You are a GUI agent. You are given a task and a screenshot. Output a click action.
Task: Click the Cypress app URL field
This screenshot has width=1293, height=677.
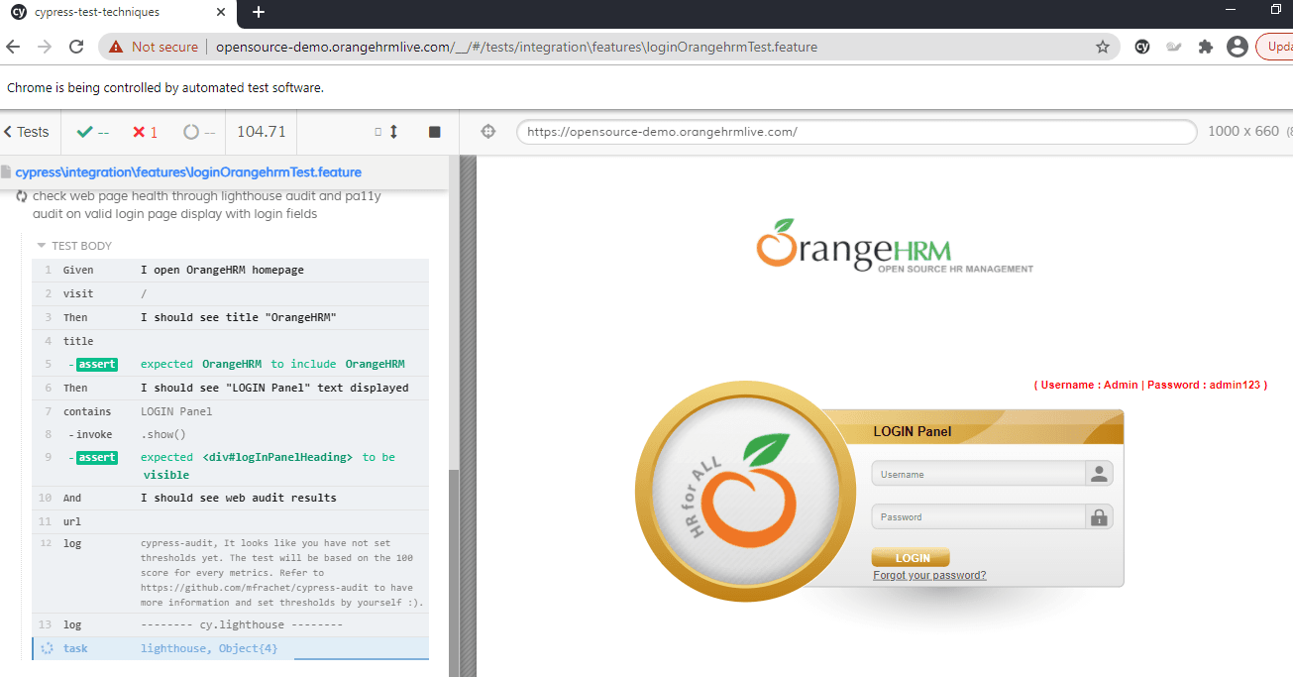point(856,132)
